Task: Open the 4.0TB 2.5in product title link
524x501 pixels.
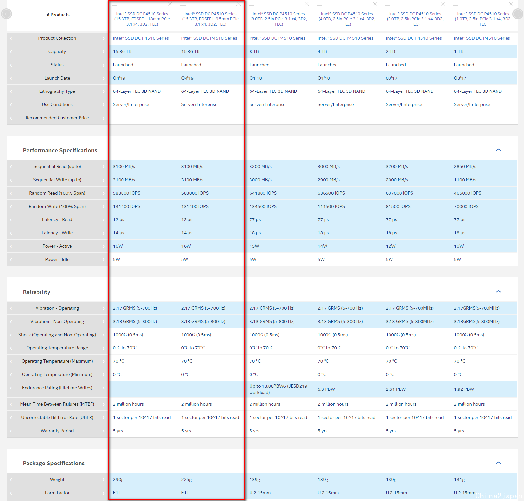Action: pos(347,19)
